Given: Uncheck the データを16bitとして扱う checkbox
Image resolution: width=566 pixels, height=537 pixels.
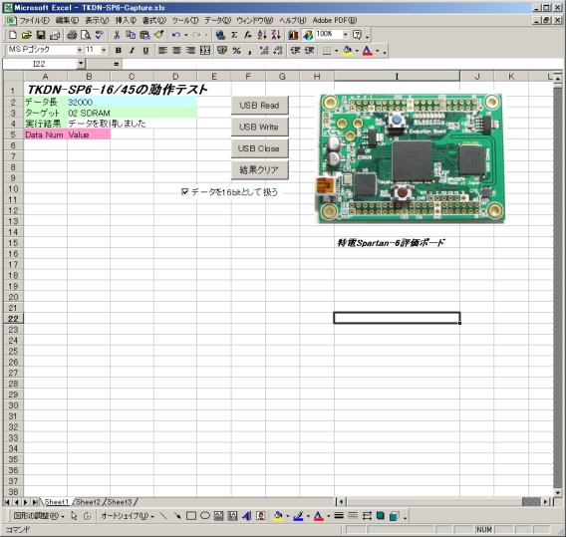Looking at the screenshot, I should point(185,191).
